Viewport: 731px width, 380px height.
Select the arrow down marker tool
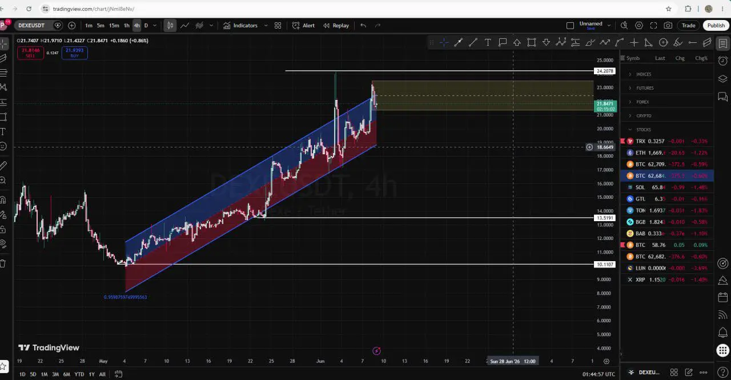coord(546,42)
